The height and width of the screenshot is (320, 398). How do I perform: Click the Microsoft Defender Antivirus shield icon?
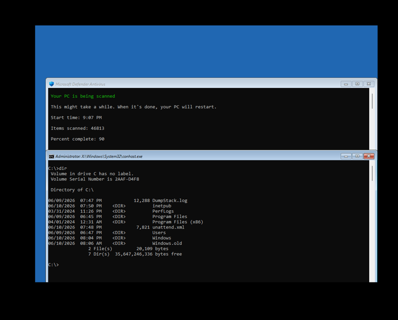click(x=52, y=84)
